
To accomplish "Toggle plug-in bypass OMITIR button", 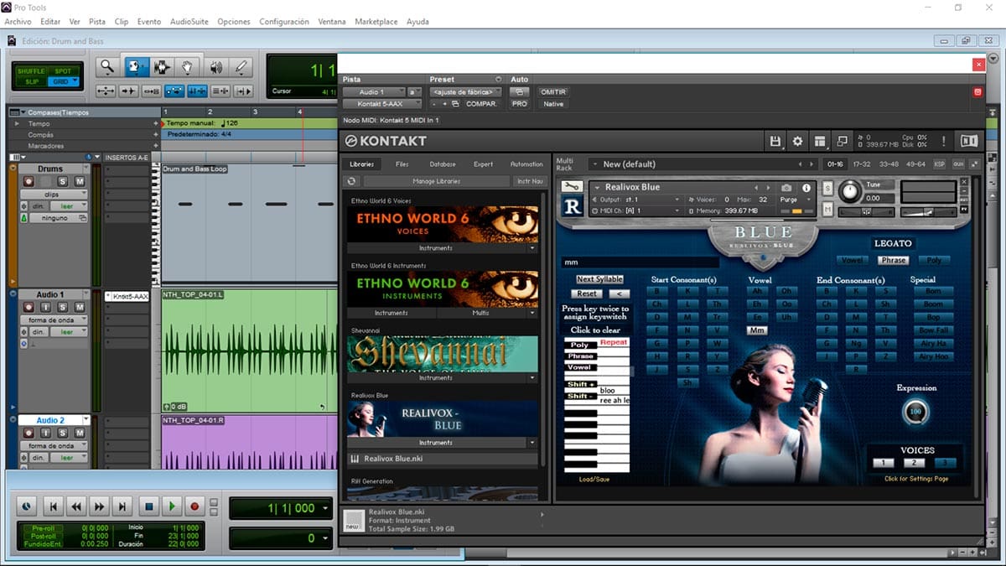I will point(553,92).
